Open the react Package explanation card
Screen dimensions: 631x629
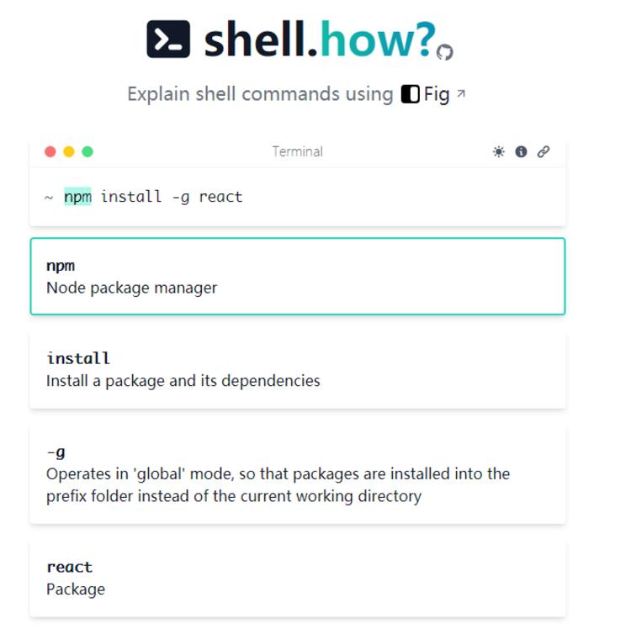[298, 579]
